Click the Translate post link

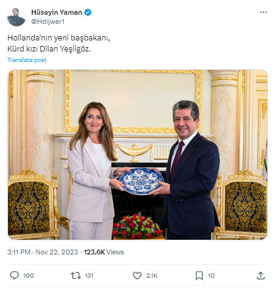coord(27,60)
